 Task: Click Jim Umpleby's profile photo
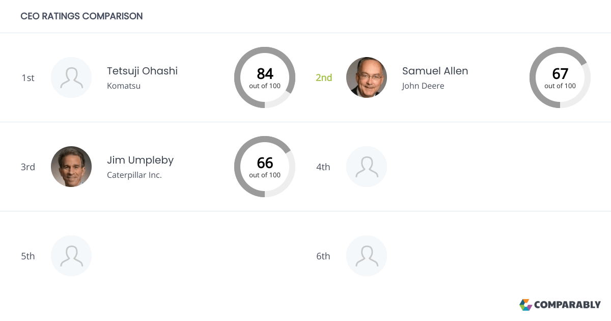[x=71, y=167]
